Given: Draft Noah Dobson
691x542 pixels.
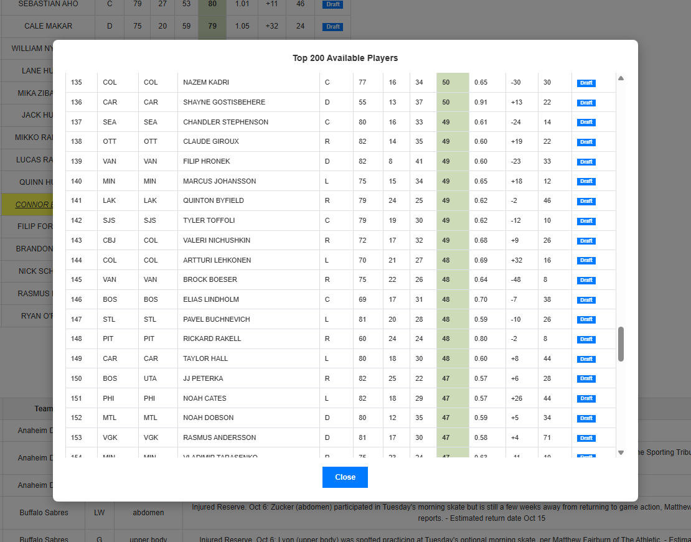Looking at the screenshot, I should pyautogui.click(x=586, y=418).
